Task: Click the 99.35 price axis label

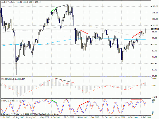Action: (x=155, y=32)
